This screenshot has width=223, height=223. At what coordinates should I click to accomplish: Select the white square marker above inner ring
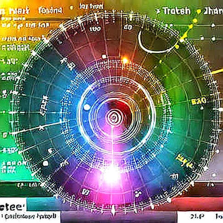pyautogui.click(x=104, y=57)
